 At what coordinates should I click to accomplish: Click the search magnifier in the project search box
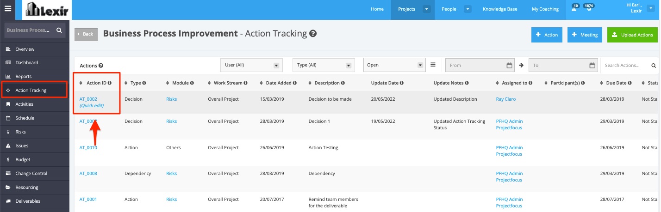pos(59,30)
